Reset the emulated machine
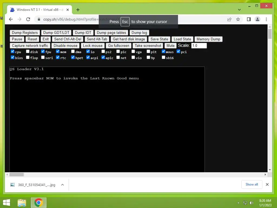This screenshot has height=208, width=277. [x=32, y=39]
